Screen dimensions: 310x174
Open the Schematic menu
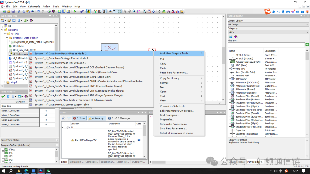[34, 7]
